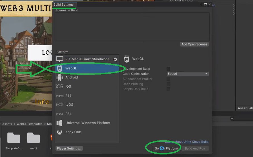This screenshot has width=253, height=157.
Task: Toggle the Development Build checkbox
Action: click(x=168, y=69)
